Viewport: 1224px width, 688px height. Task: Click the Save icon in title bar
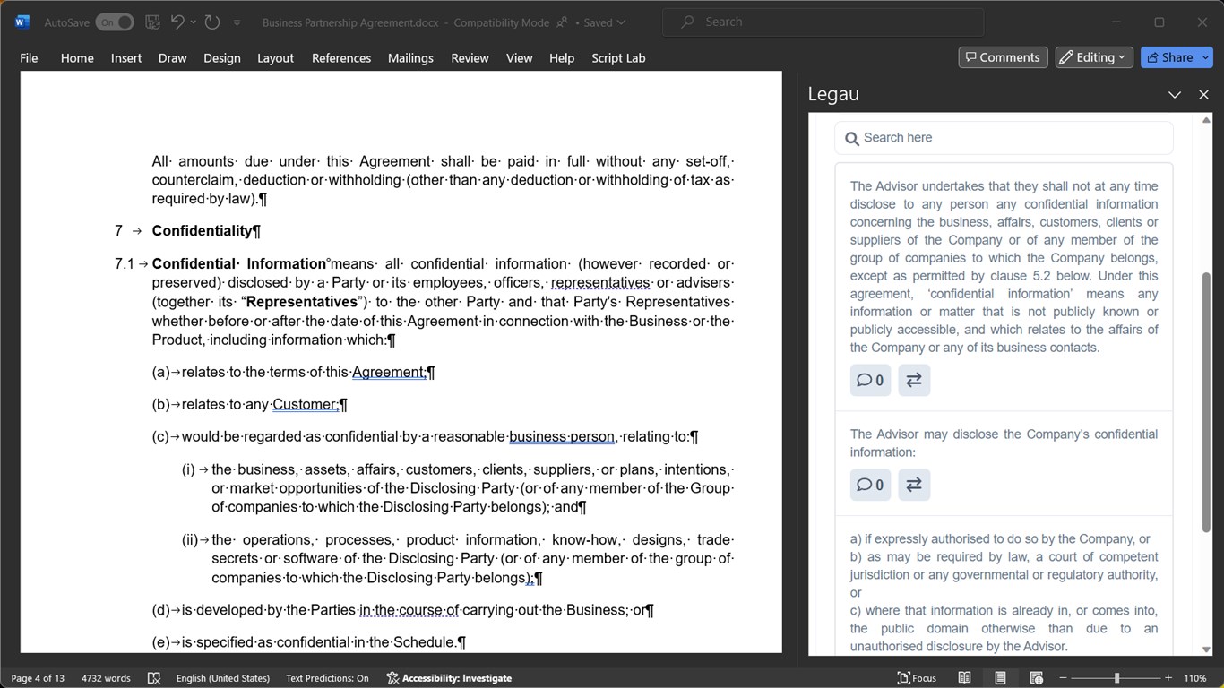click(x=152, y=22)
